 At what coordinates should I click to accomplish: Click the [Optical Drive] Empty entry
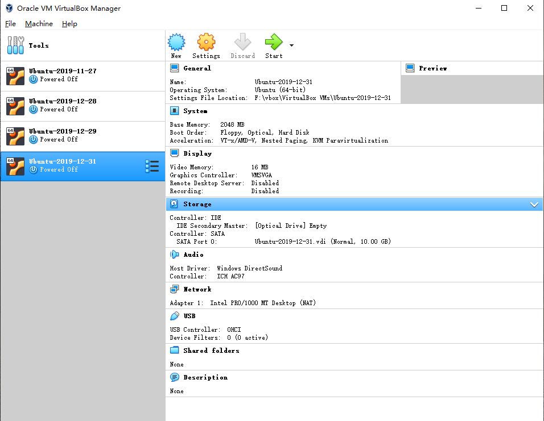coord(291,226)
